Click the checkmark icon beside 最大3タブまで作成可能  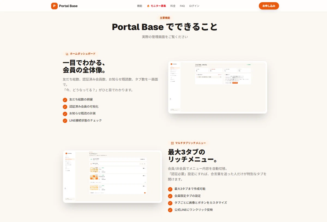coord(170,189)
